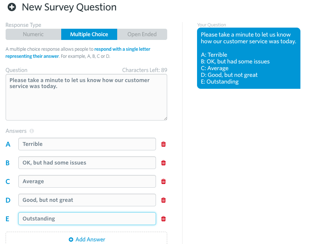
Task: Trash the Outstanding answer row
Action: 163,219
